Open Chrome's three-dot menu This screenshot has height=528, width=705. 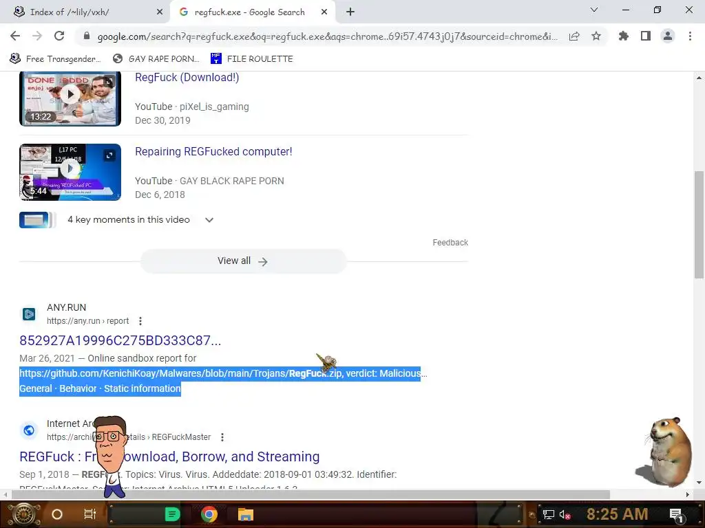pyautogui.click(x=690, y=36)
